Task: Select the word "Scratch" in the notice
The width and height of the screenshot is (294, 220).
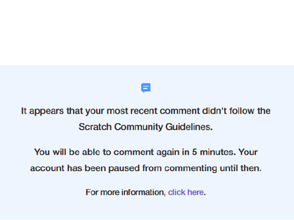Action: coord(95,127)
